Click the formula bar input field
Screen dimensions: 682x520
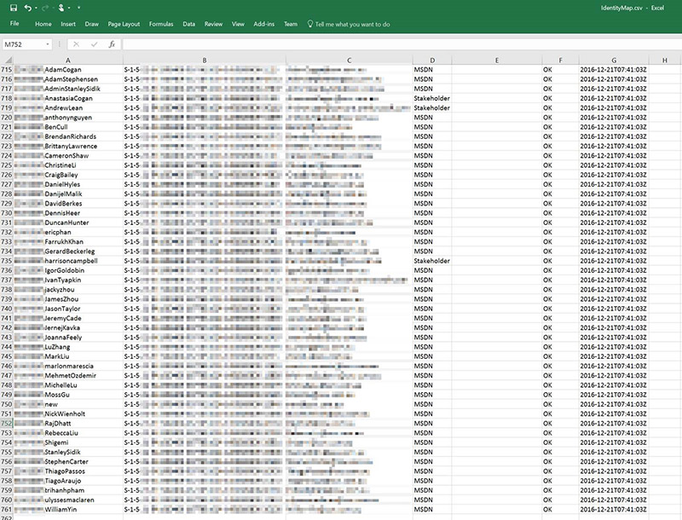tap(384, 43)
